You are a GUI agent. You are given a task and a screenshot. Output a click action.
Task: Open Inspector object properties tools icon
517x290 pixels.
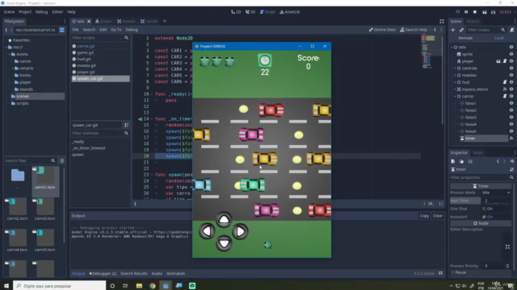point(511,169)
